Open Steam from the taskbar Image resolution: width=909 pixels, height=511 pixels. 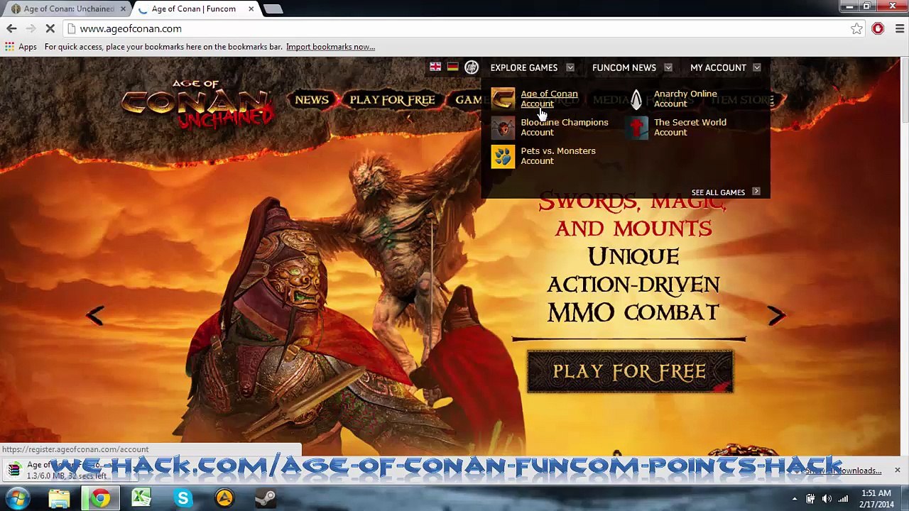pyautogui.click(x=266, y=498)
